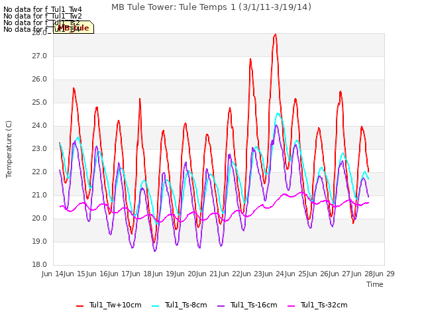The height and width of the screenshot is (318, 424).
Task: Click the magenta Tul1_Ts-32cm legend swatch
Action: 291,306
